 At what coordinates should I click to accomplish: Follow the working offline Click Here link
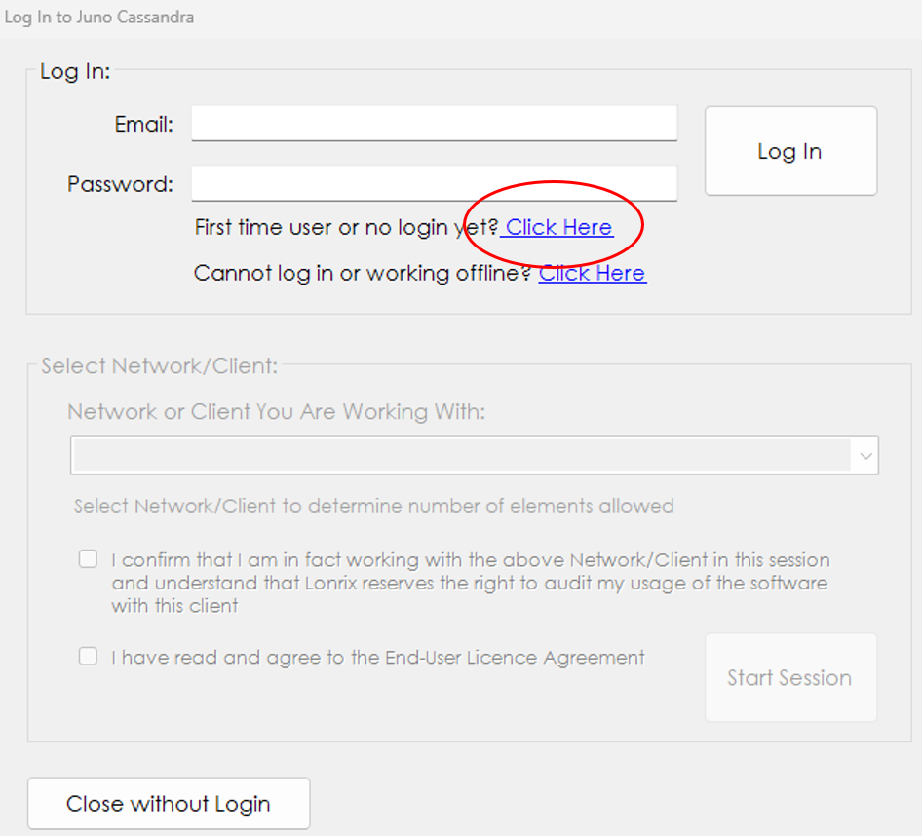(593, 274)
